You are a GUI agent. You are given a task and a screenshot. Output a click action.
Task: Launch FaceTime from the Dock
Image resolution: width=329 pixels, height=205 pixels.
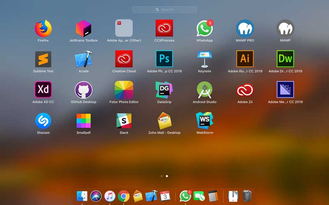point(199,196)
